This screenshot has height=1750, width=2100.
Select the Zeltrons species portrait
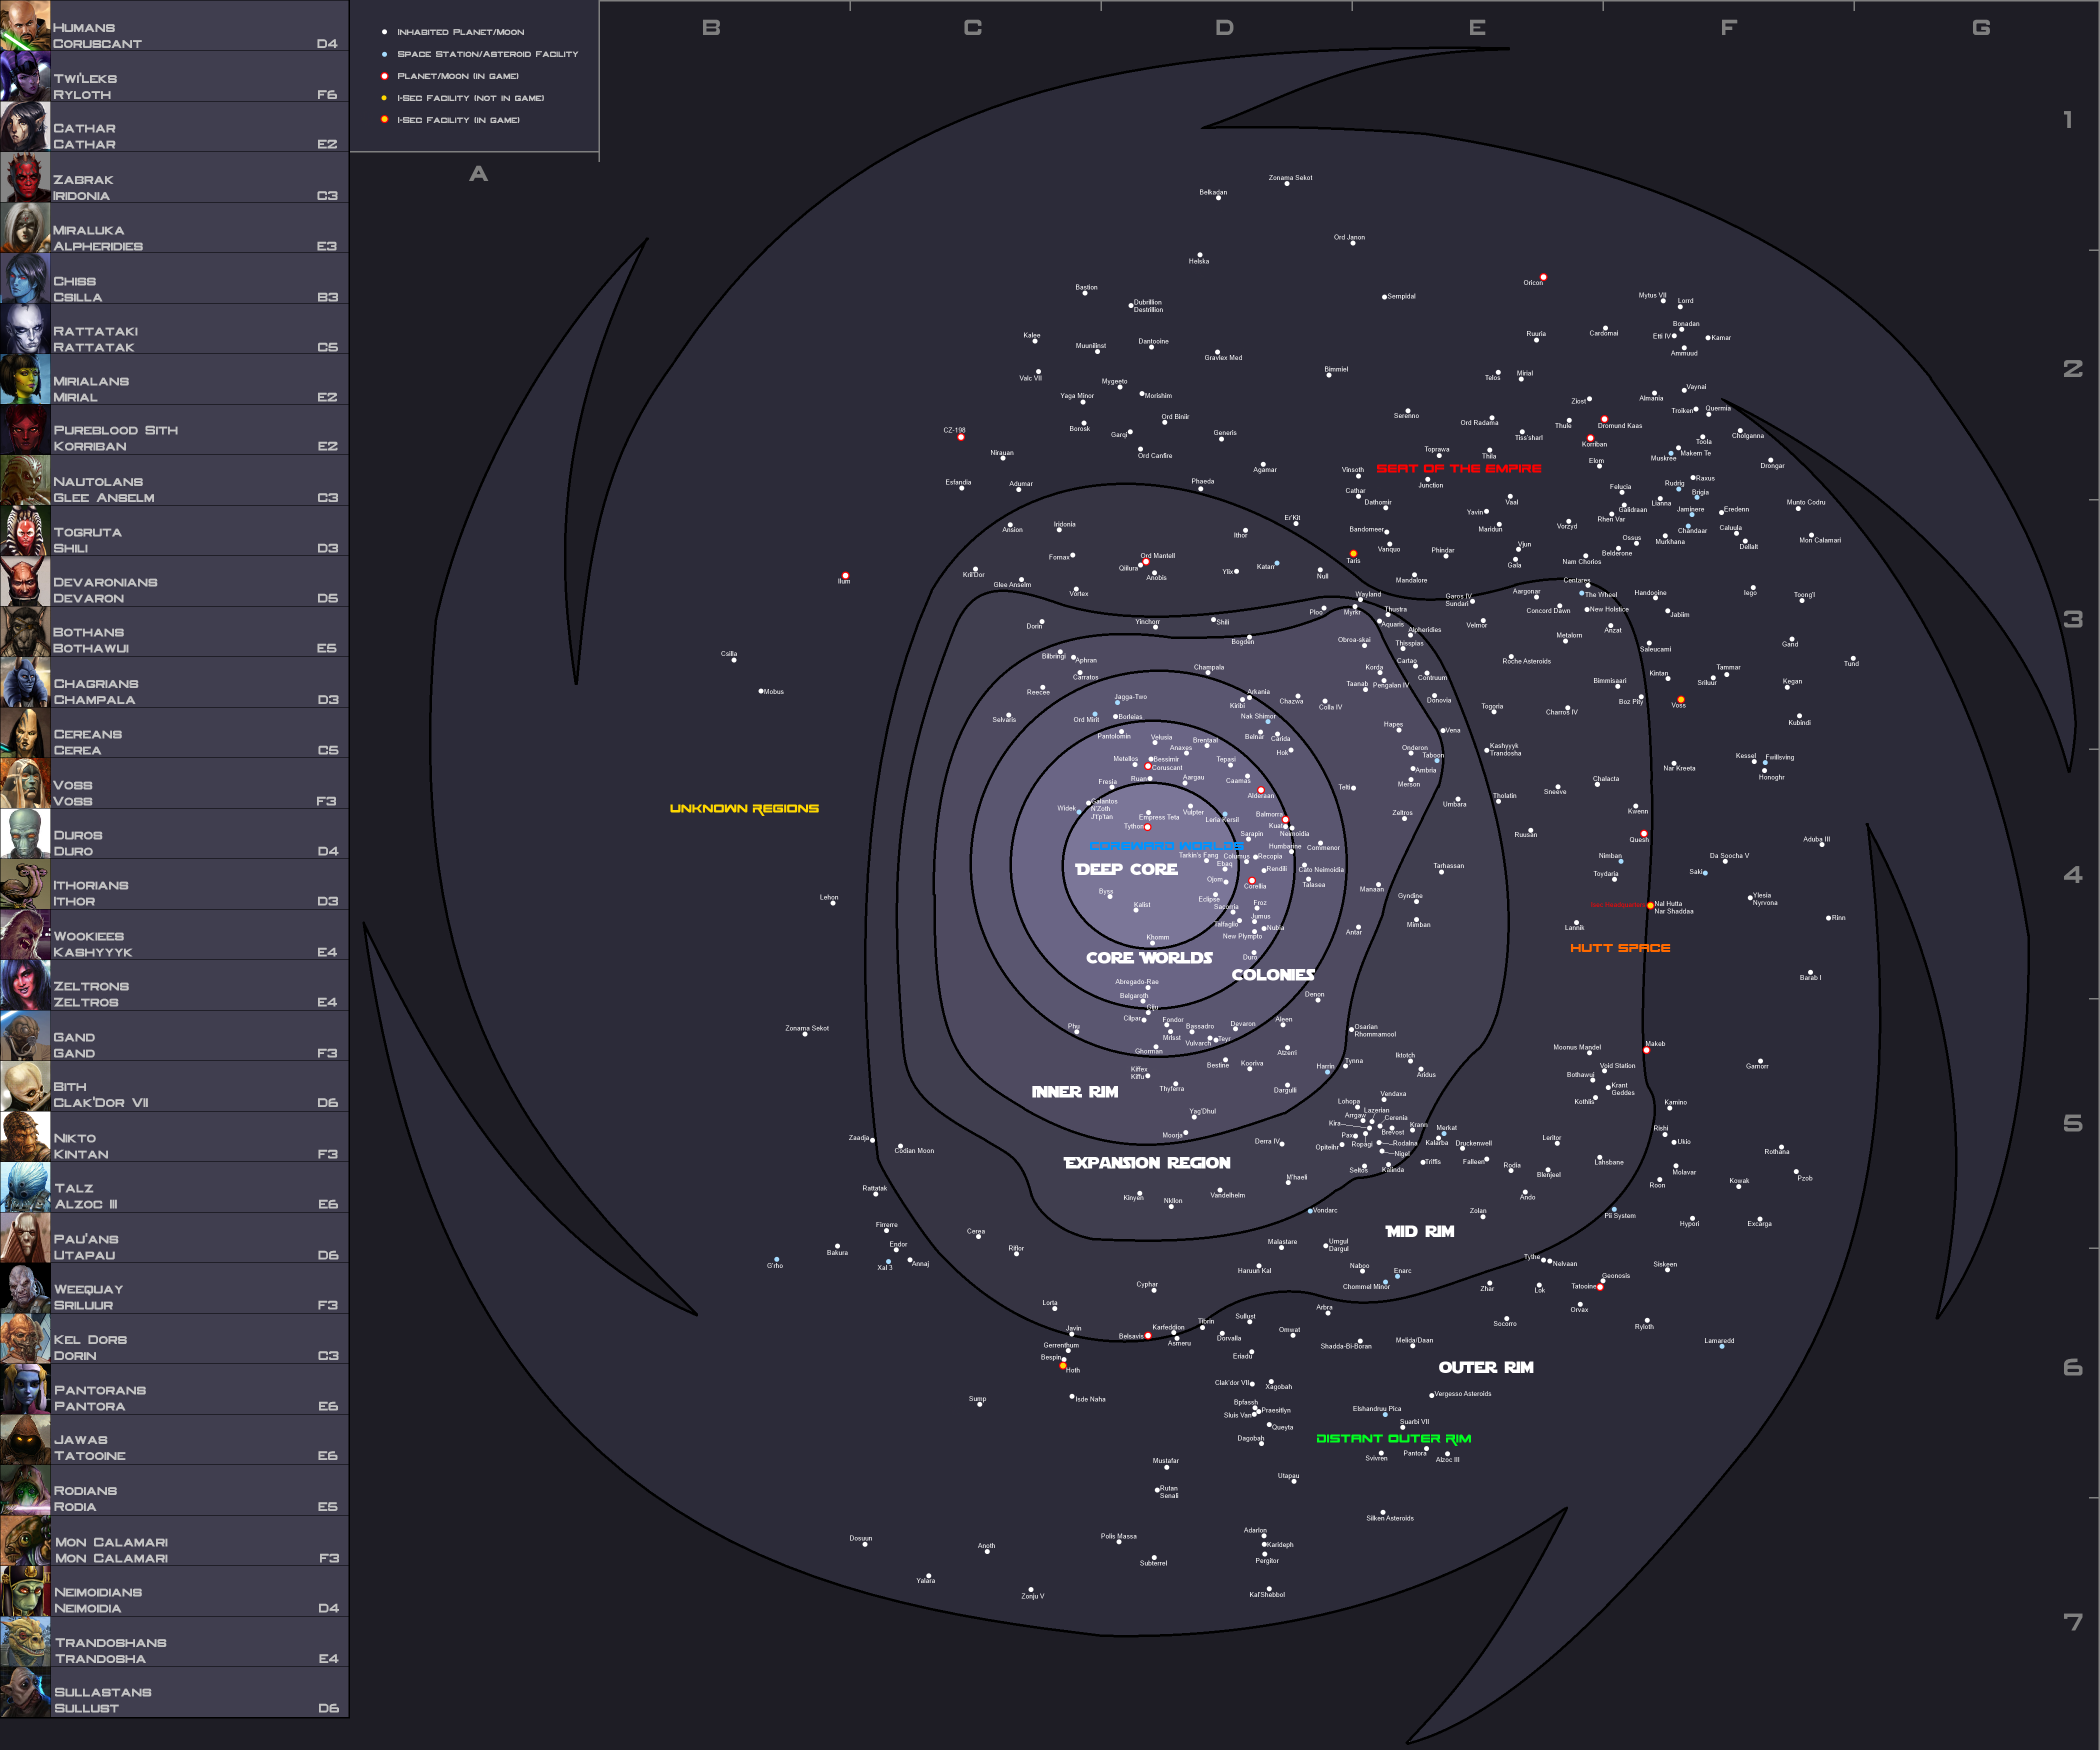[x=25, y=985]
